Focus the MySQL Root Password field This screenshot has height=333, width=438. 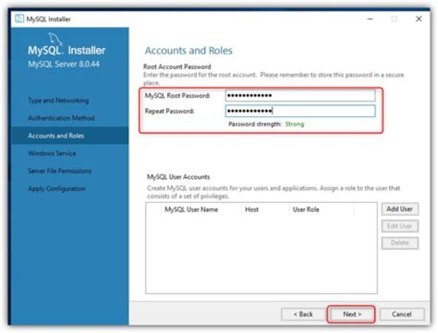301,95
